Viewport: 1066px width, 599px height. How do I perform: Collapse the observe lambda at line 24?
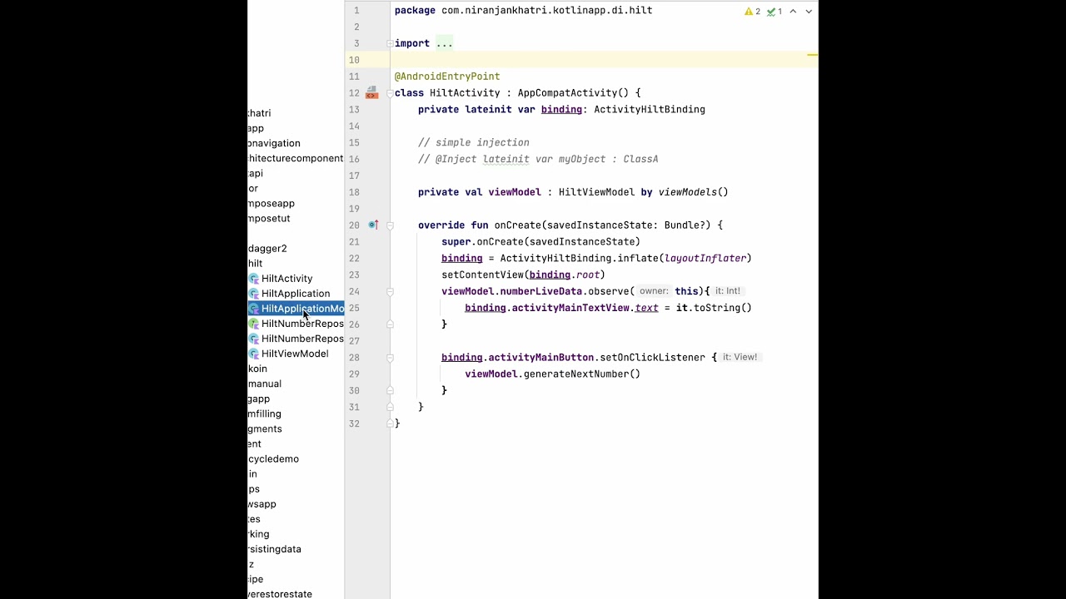[x=389, y=291]
